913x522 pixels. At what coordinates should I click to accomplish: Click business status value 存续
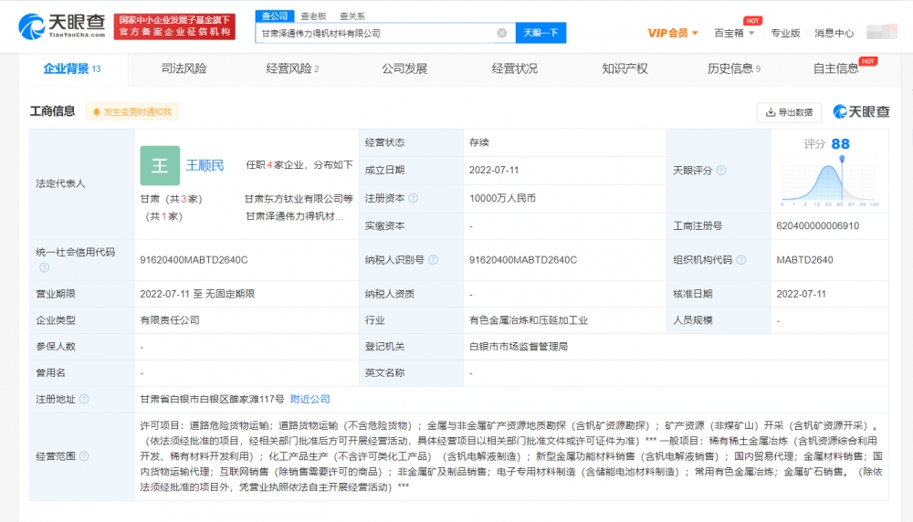(479, 142)
